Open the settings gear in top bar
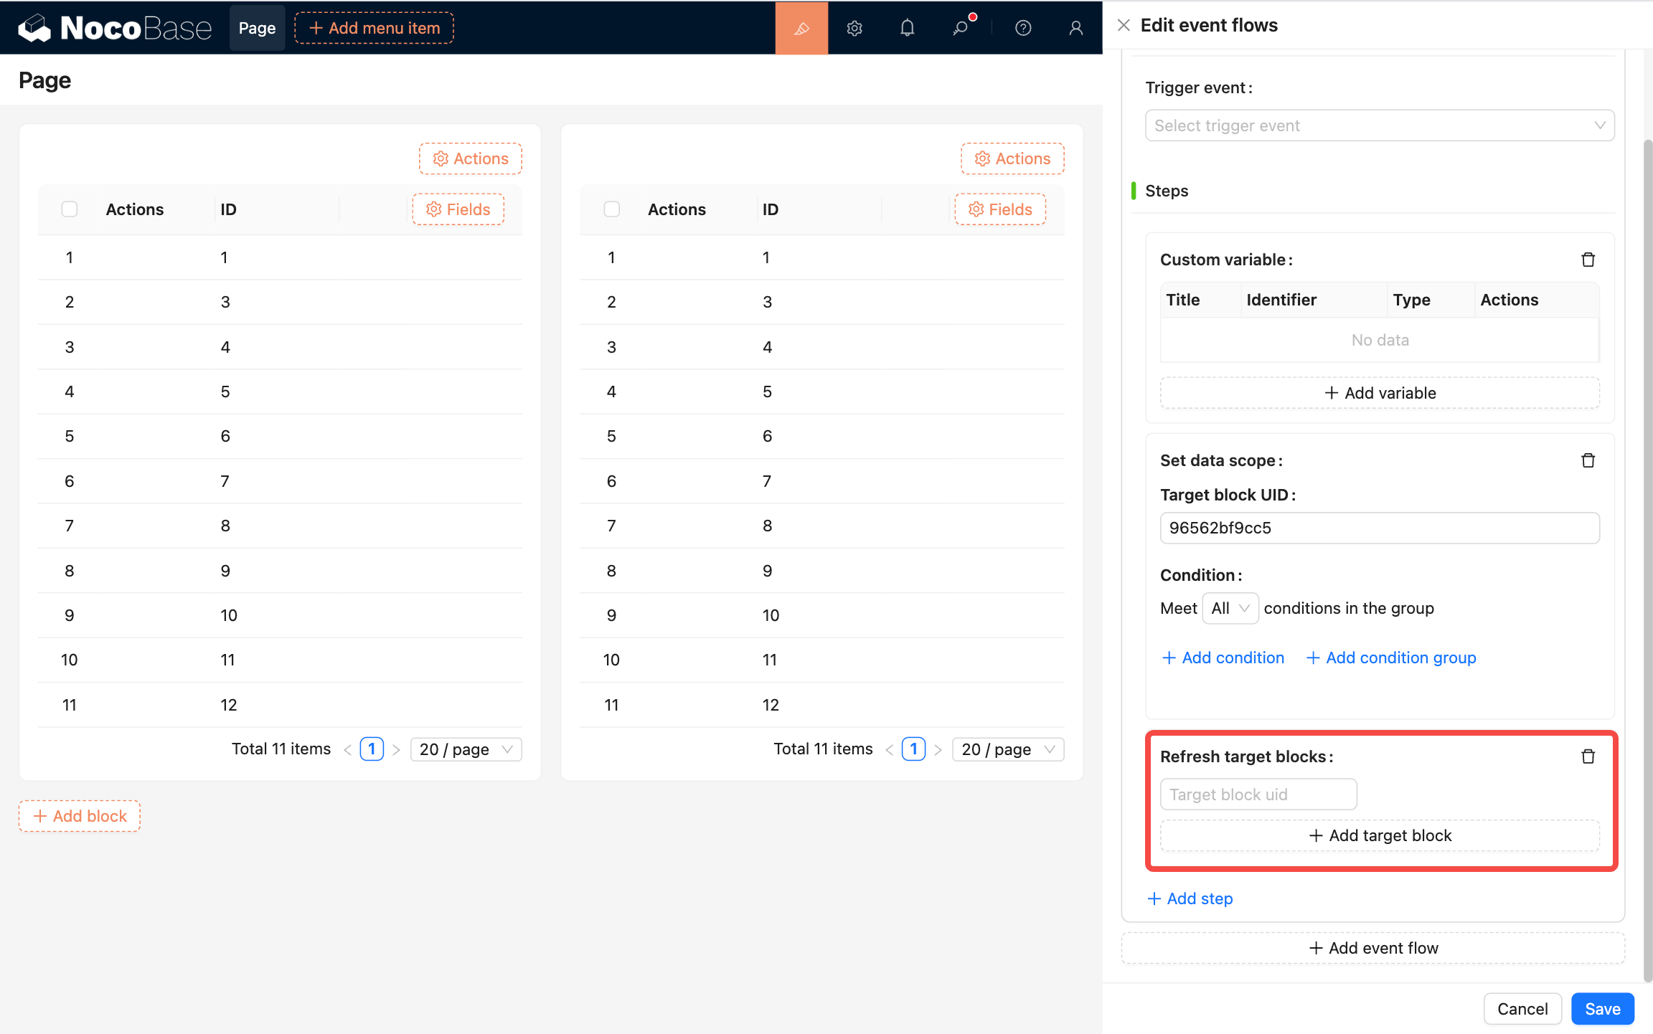Image resolution: width=1653 pixels, height=1034 pixels. click(854, 28)
